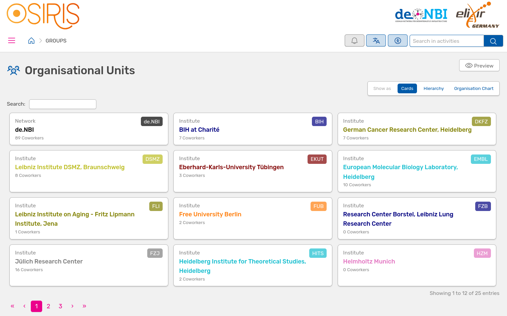Switch to Organisation Chart view
This screenshot has width=507, height=316.
click(474, 89)
